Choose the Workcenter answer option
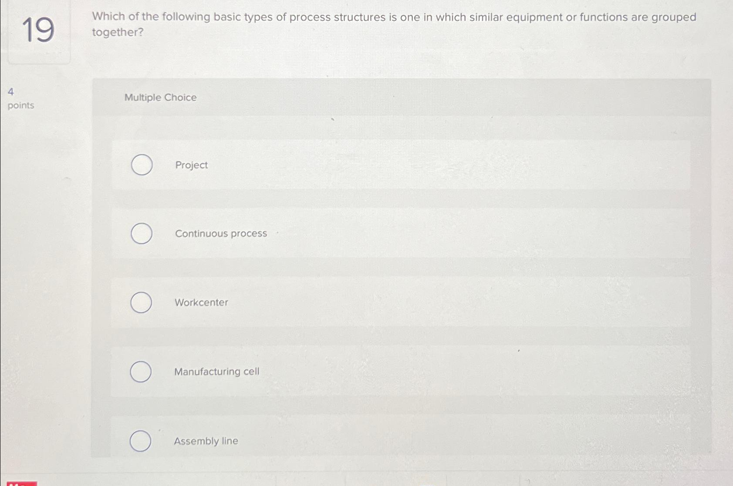 pos(141,303)
